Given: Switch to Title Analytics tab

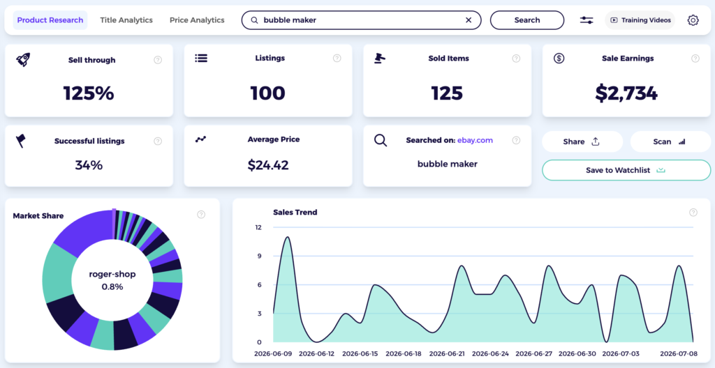Looking at the screenshot, I should click(126, 20).
